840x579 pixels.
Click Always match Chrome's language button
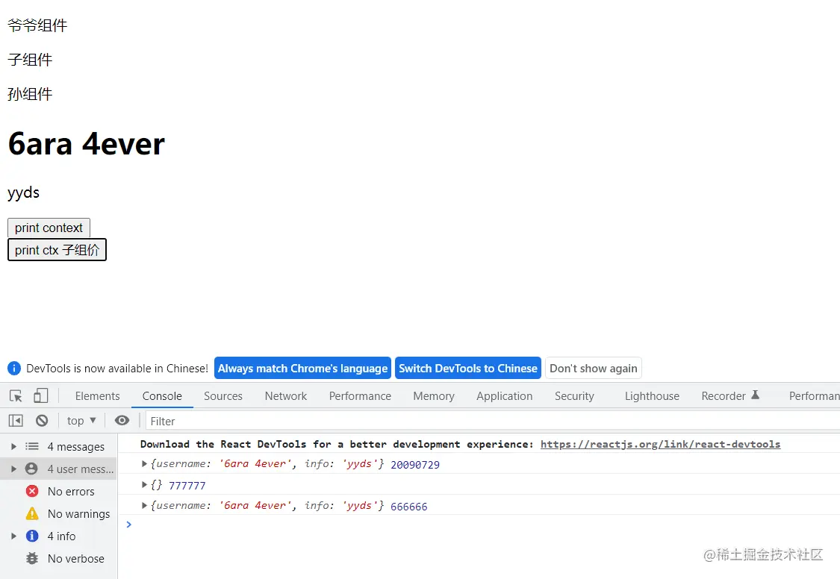pos(302,368)
